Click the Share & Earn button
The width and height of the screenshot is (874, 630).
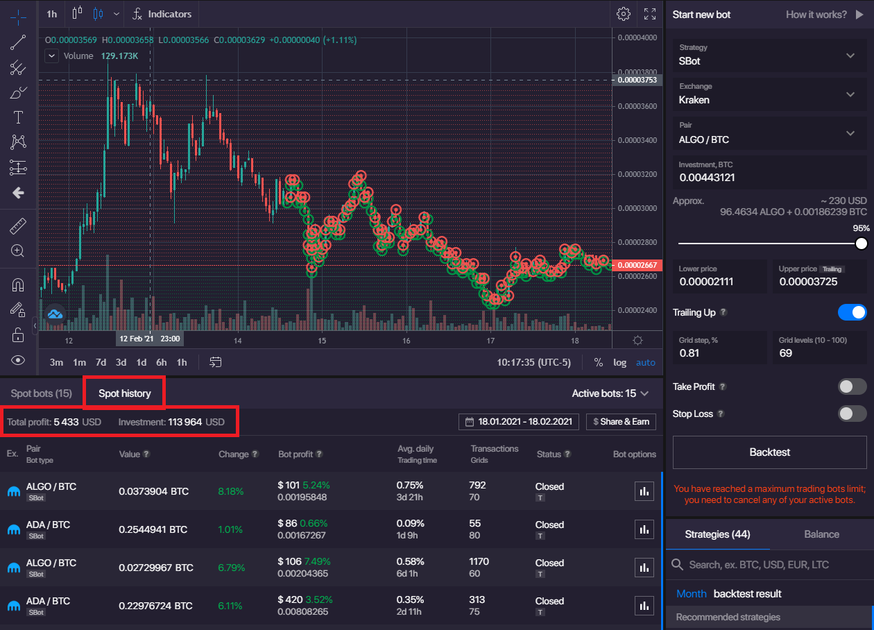pos(621,422)
